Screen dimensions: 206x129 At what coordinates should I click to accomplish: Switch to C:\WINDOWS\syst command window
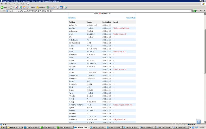coord(147,127)
